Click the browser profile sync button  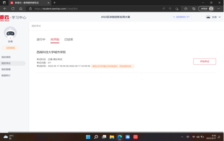206,8
